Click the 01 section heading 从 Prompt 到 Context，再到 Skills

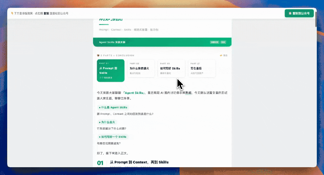coord(139,162)
